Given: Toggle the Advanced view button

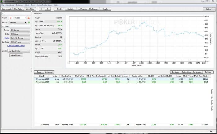Looking at the screenshot, I should click(x=49, y=72).
